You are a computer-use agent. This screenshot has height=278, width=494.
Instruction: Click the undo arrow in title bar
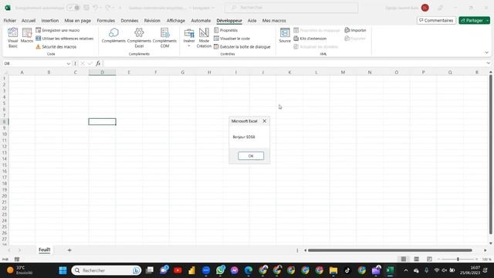point(95,8)
